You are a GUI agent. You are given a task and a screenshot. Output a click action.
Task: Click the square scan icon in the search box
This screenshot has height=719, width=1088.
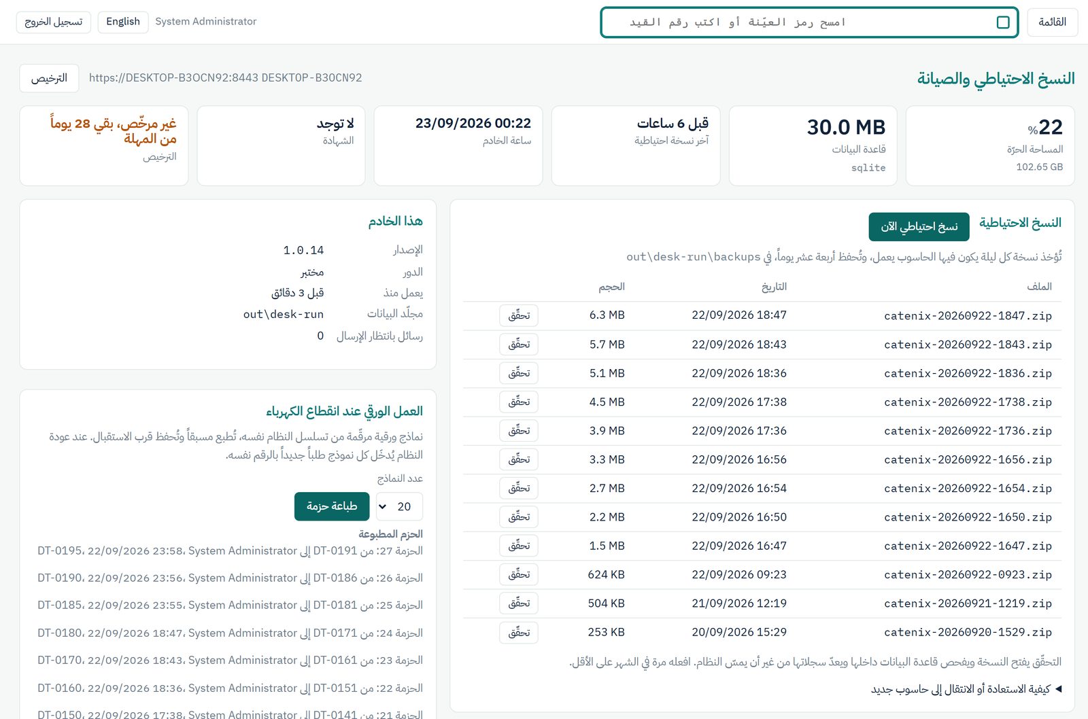[1002, 22]
